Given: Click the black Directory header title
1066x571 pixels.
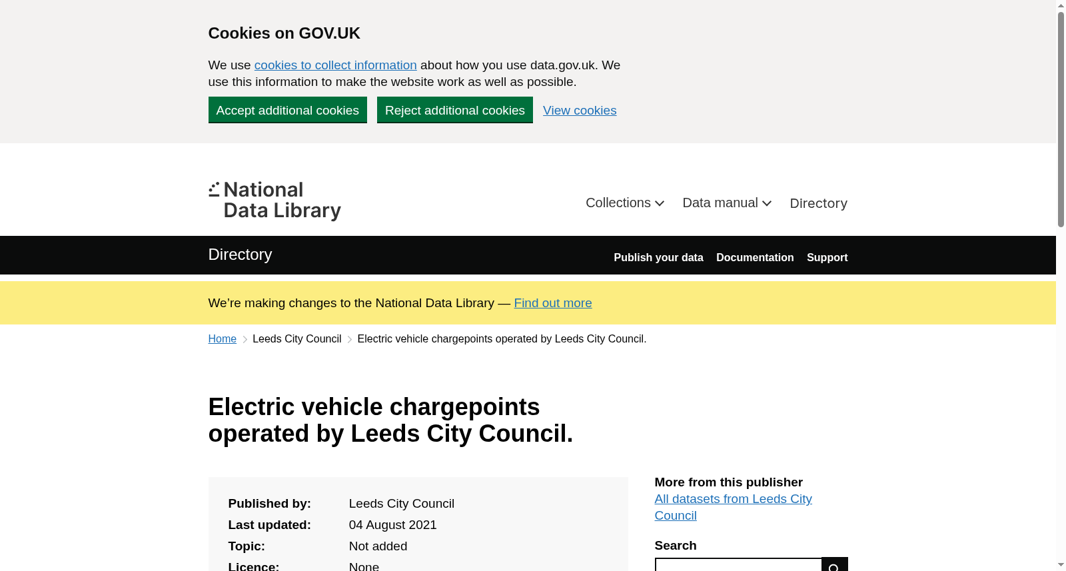Looking at the screenshot, I should click(240, 255).
